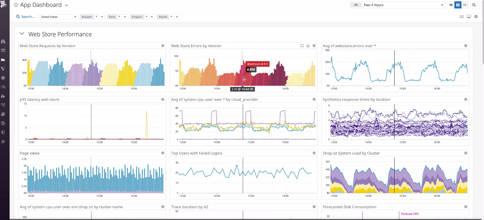Step back in time with rewind button
Viewport: 484px width, 220px height.
tap(451, 5)
